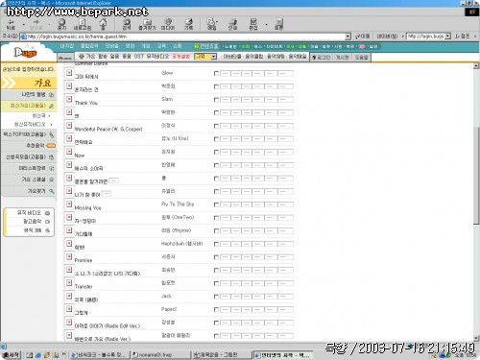
Task: Open the yellow category select box on Bugs
Action: click(x=205, y=57)
